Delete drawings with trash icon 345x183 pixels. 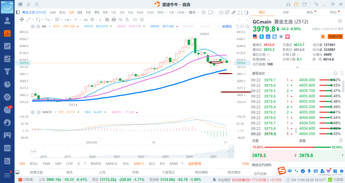[x=127, y=19]
